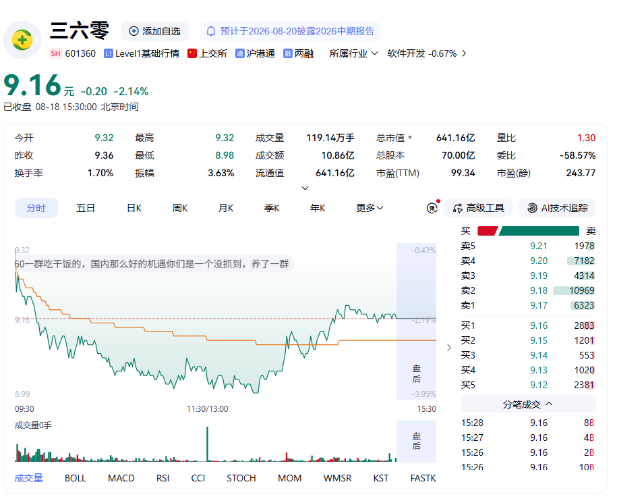Select the 分时 chart tab

pyautogui.click(x=36, y=208)
